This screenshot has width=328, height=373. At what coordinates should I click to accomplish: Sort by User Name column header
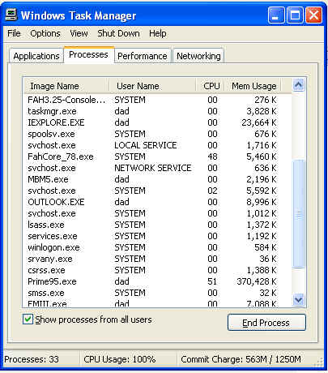(152, 86)
